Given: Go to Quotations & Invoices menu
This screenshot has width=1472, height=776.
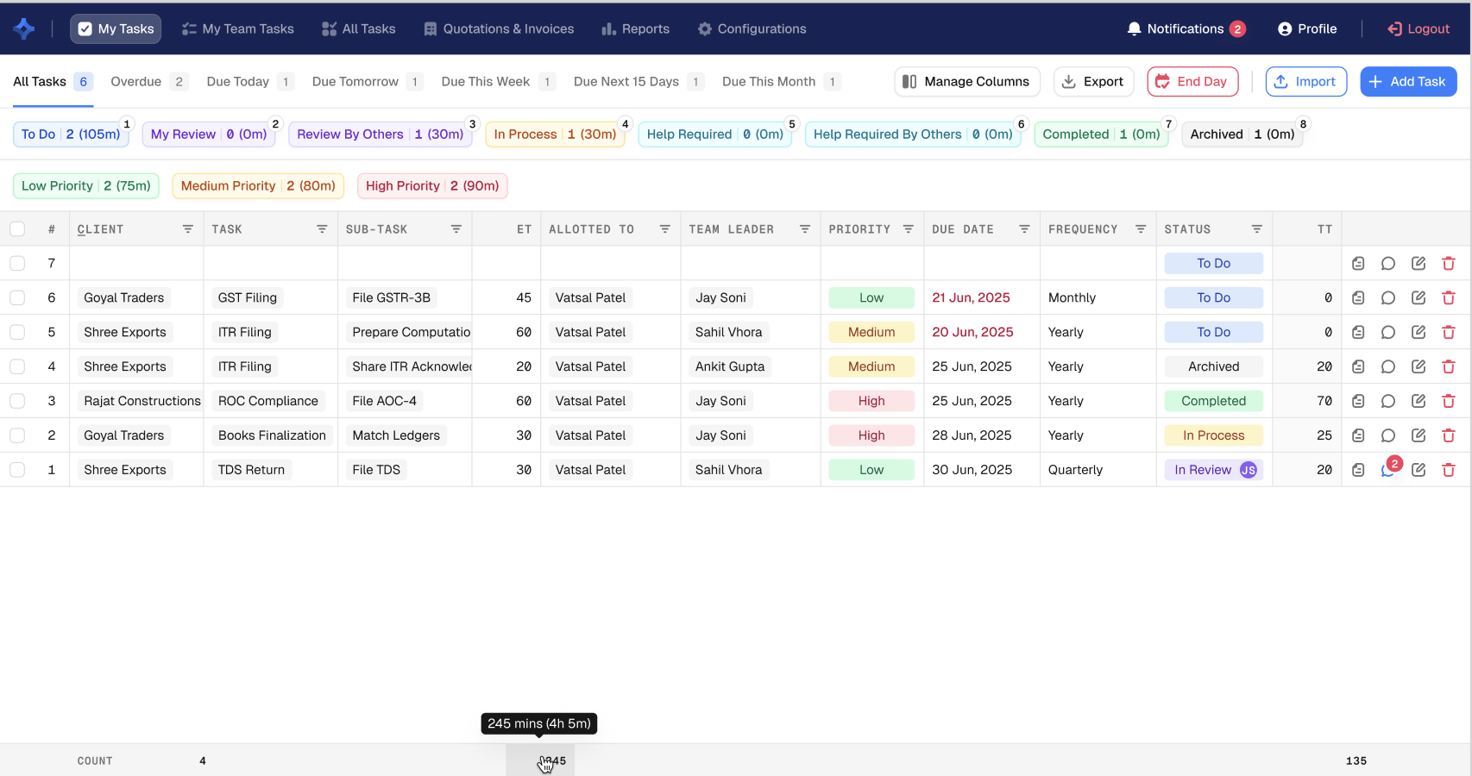Looking at the screenshot, I should click(499, 29).
